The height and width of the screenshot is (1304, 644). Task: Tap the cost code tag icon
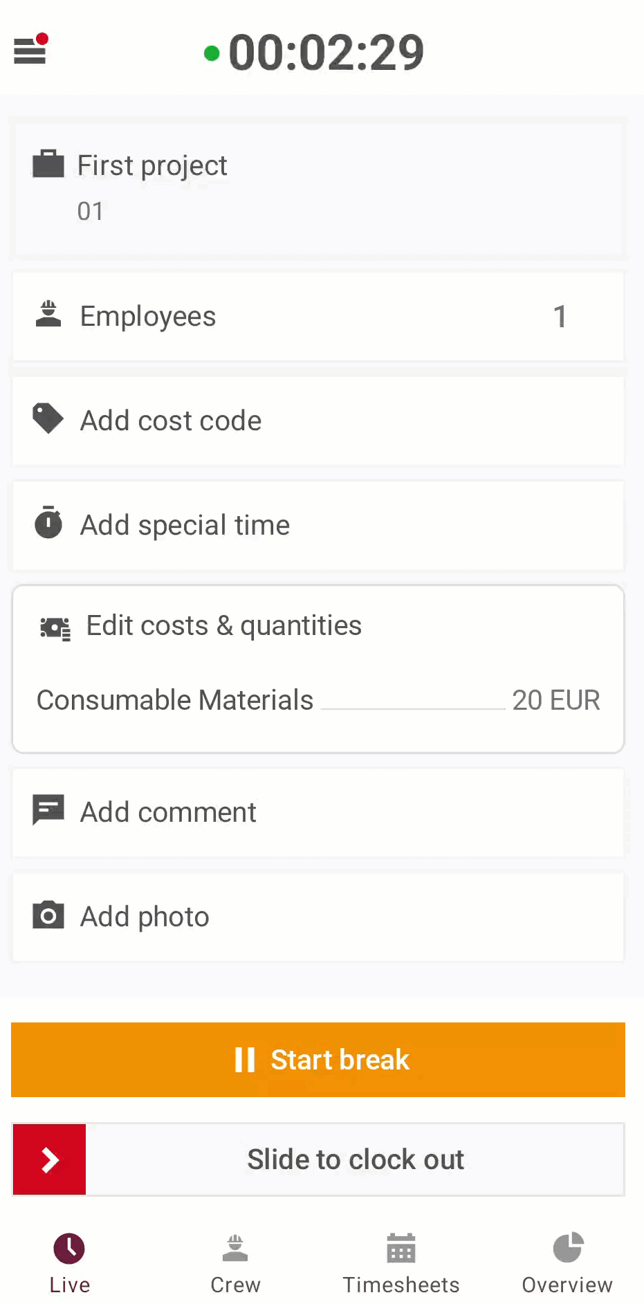click(x=48, y=419)
